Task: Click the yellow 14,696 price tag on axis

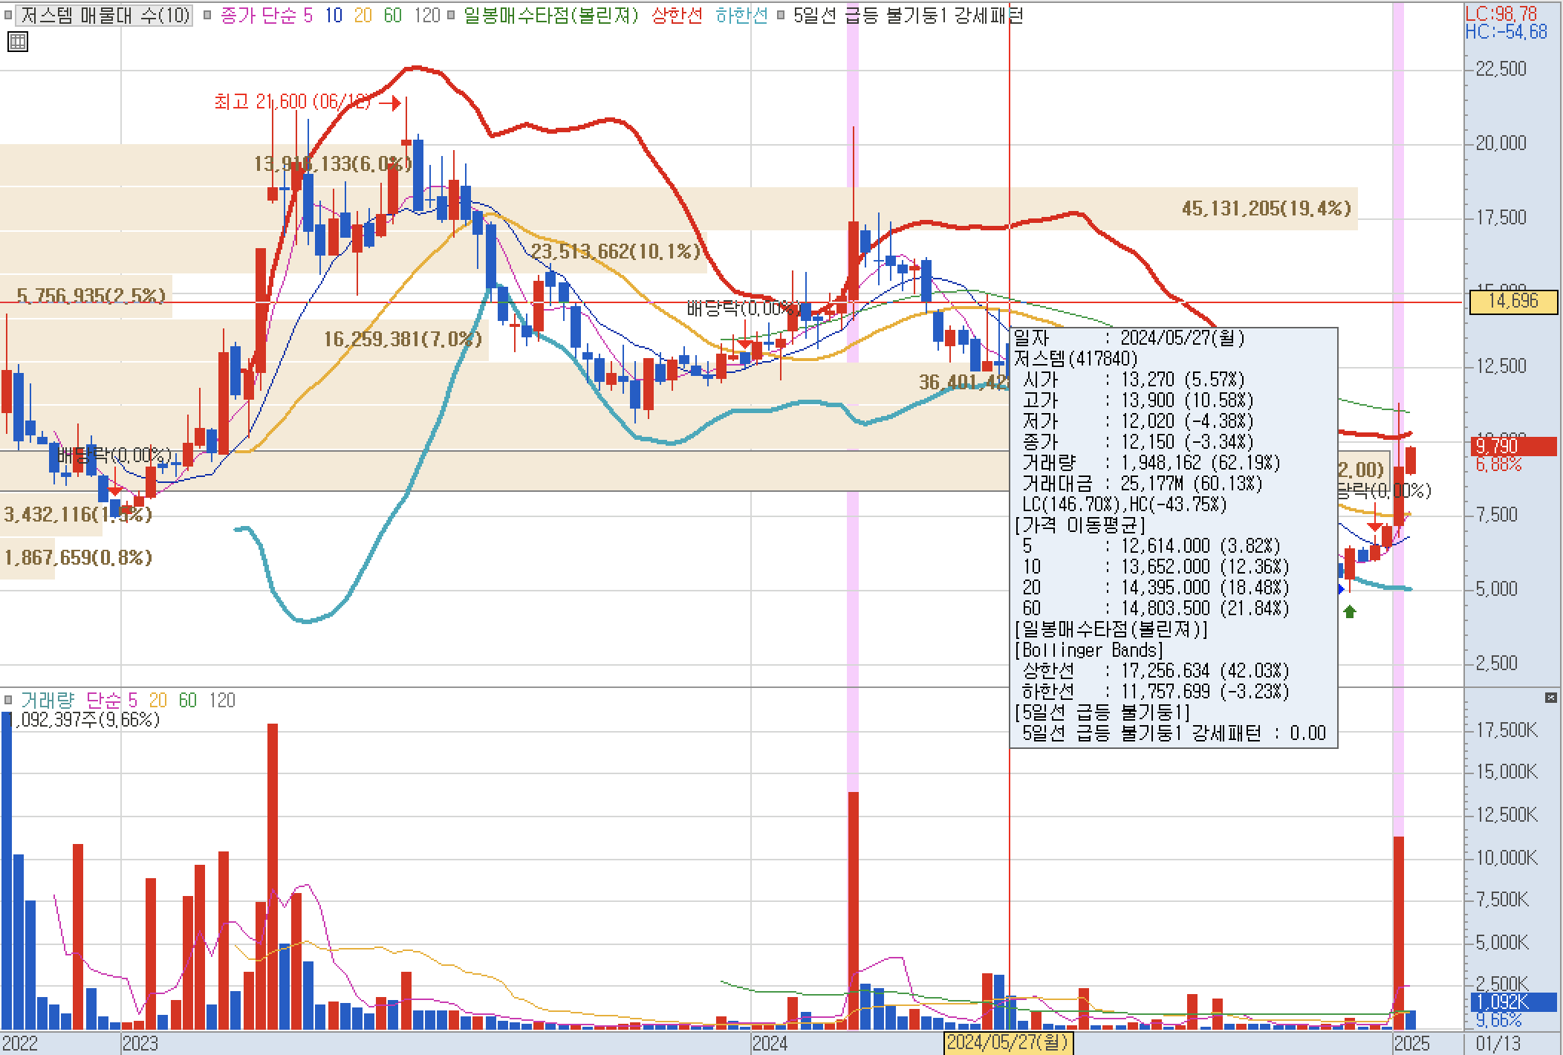Action: click(x=1513, y=302)
